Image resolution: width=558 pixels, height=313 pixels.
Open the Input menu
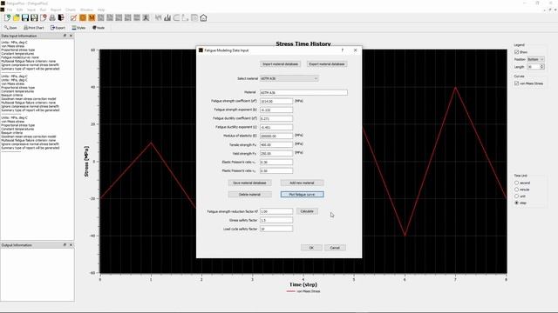(x=31, y=10)
